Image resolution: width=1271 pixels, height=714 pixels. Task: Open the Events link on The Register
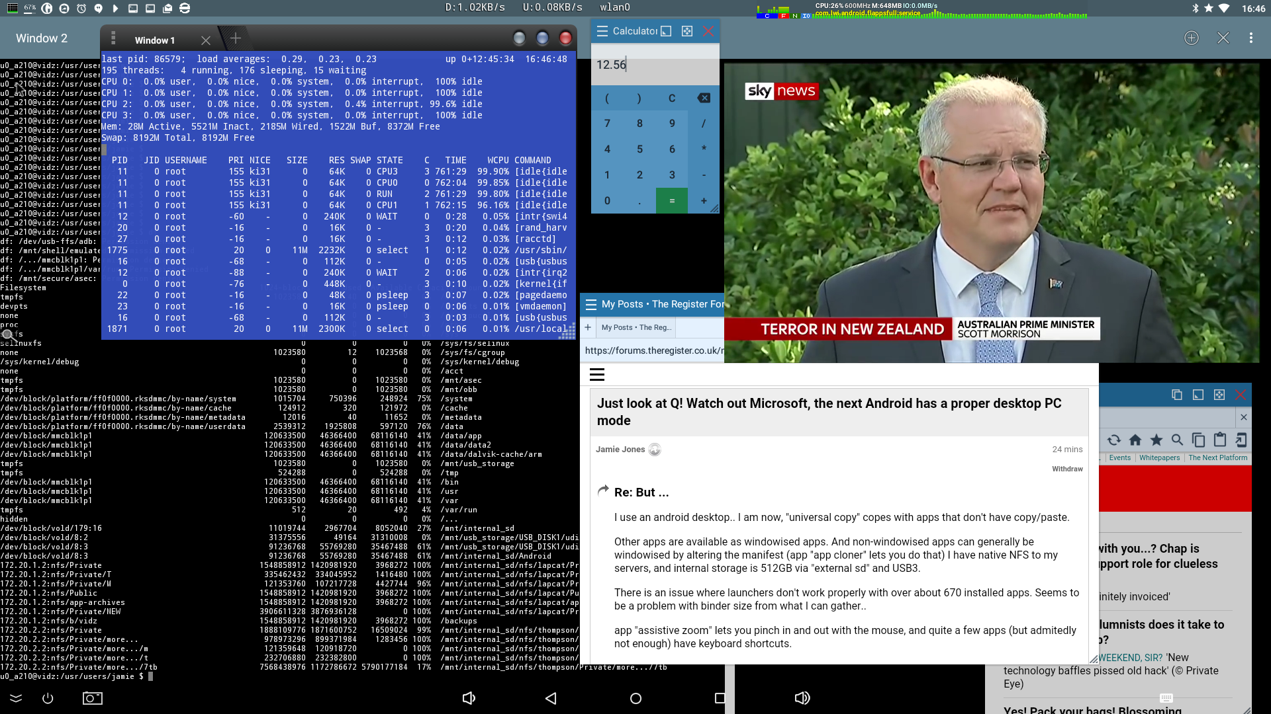1120,457
